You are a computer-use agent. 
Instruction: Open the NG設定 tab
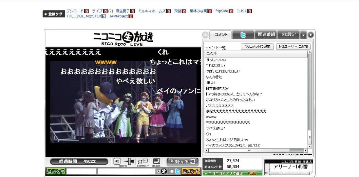pyautogui.click(x=289, y=35)
